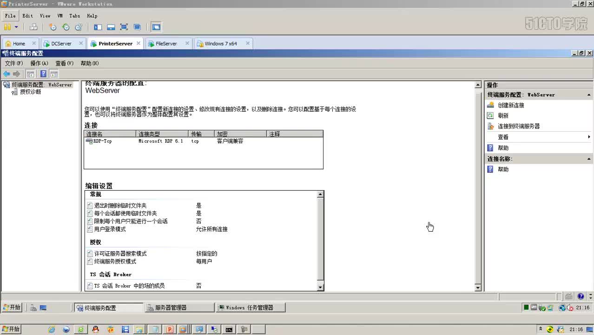Viewport: 594px width, 335px height.
Task: Switch to VMware Unity mode
Action: (x=137, y=27)
